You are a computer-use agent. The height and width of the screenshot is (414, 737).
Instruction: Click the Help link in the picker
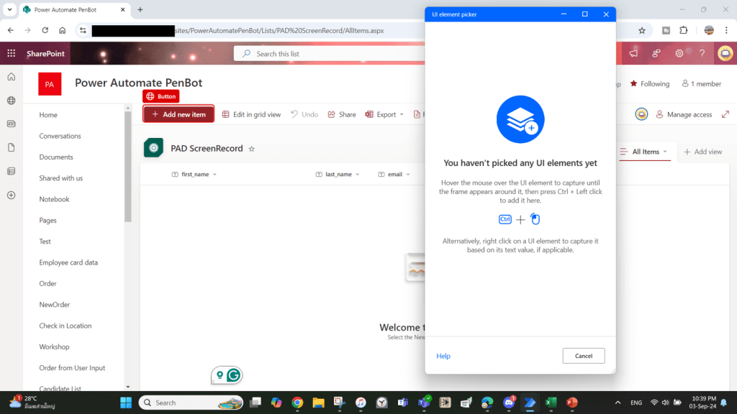point(443,356)
